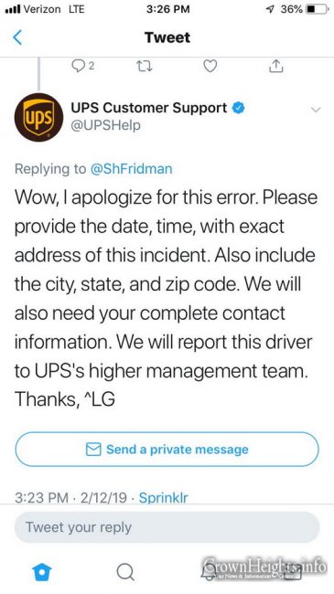Tap the Tweet your reply field

(x=167, y=527)
